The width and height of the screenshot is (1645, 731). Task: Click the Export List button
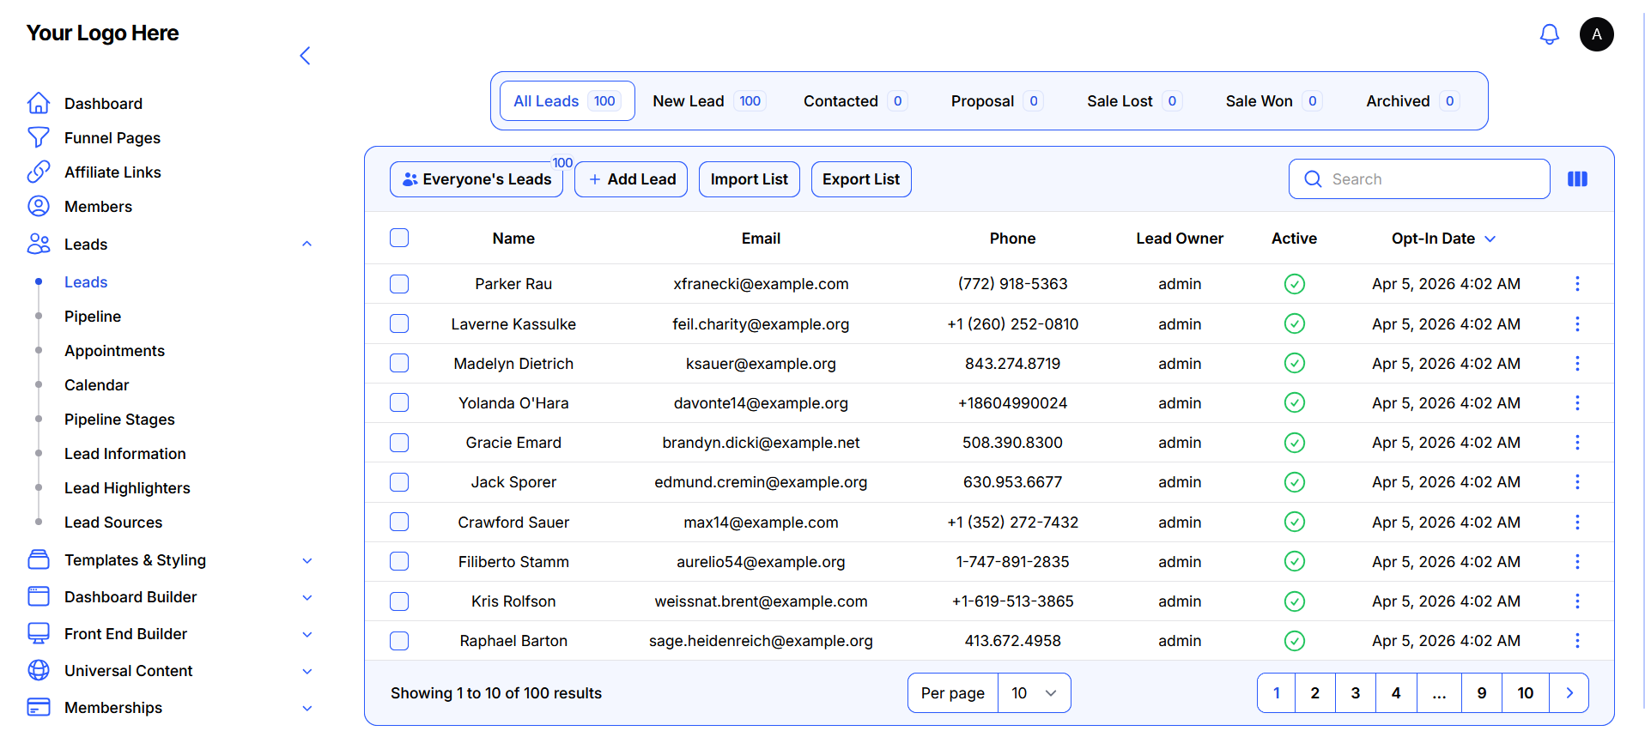tap(860, 179)
